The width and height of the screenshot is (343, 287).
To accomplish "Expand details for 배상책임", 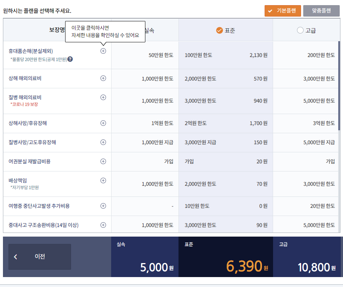I will (103, 180).
